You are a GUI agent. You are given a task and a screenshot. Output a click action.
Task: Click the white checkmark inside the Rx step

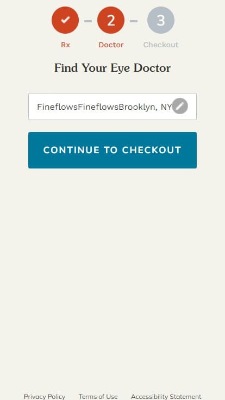[65, 20]
